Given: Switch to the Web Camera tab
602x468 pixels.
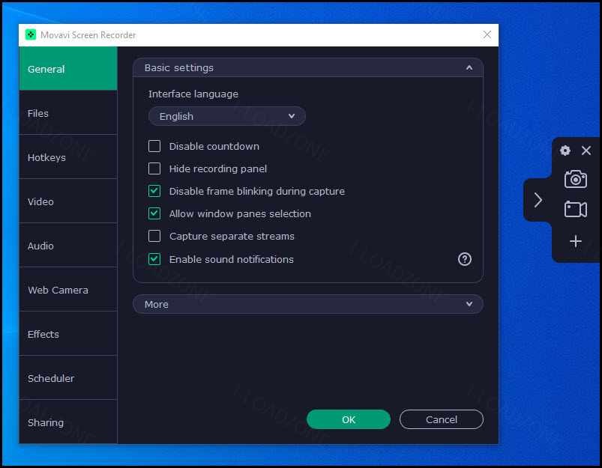Looking at the screenshot, I should 68,289.
